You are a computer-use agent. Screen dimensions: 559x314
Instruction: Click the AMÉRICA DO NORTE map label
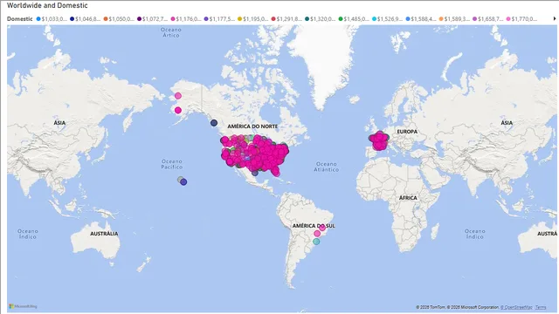pos(252,126)
